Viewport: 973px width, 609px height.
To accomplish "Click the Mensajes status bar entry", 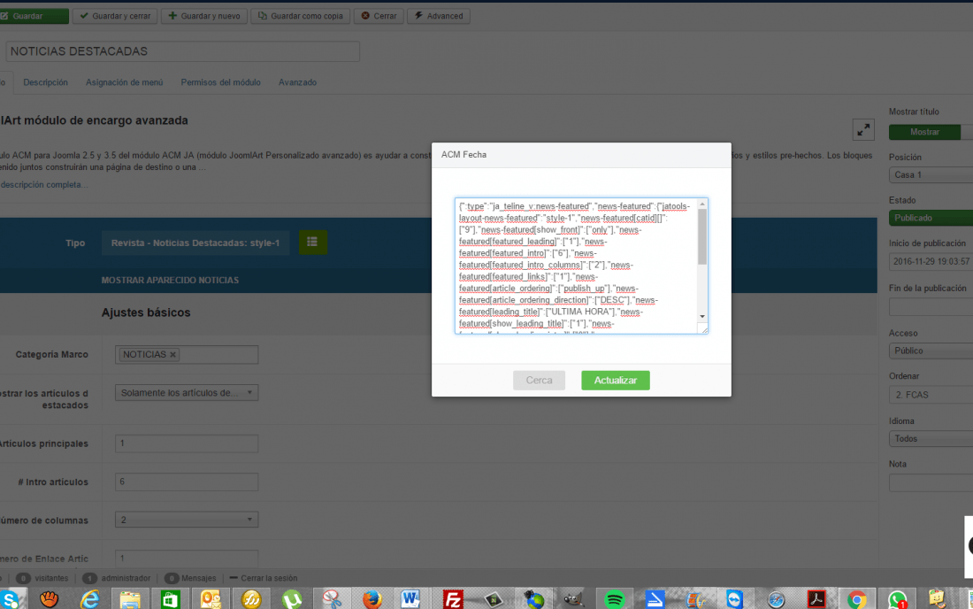I will pos(190,578).
